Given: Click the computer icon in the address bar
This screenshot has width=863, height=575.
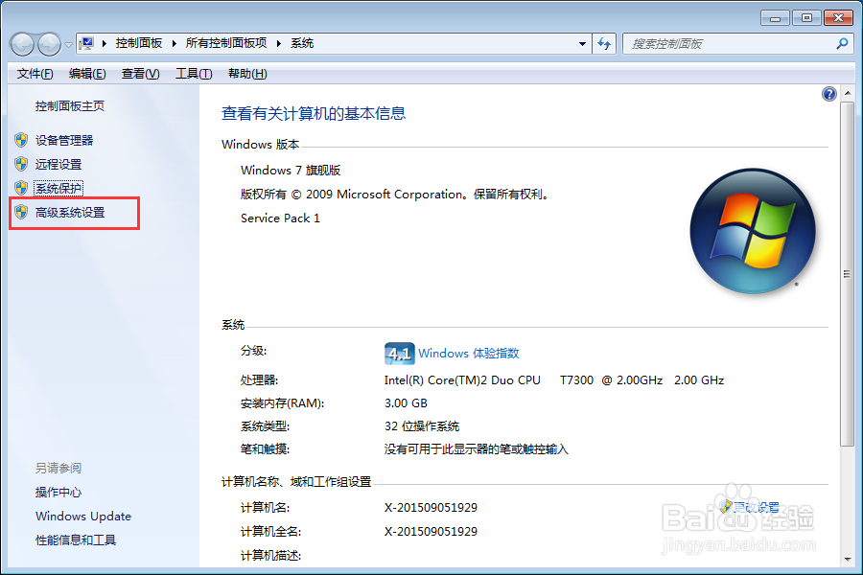Looking at the screenshot, I should [86, 43].
